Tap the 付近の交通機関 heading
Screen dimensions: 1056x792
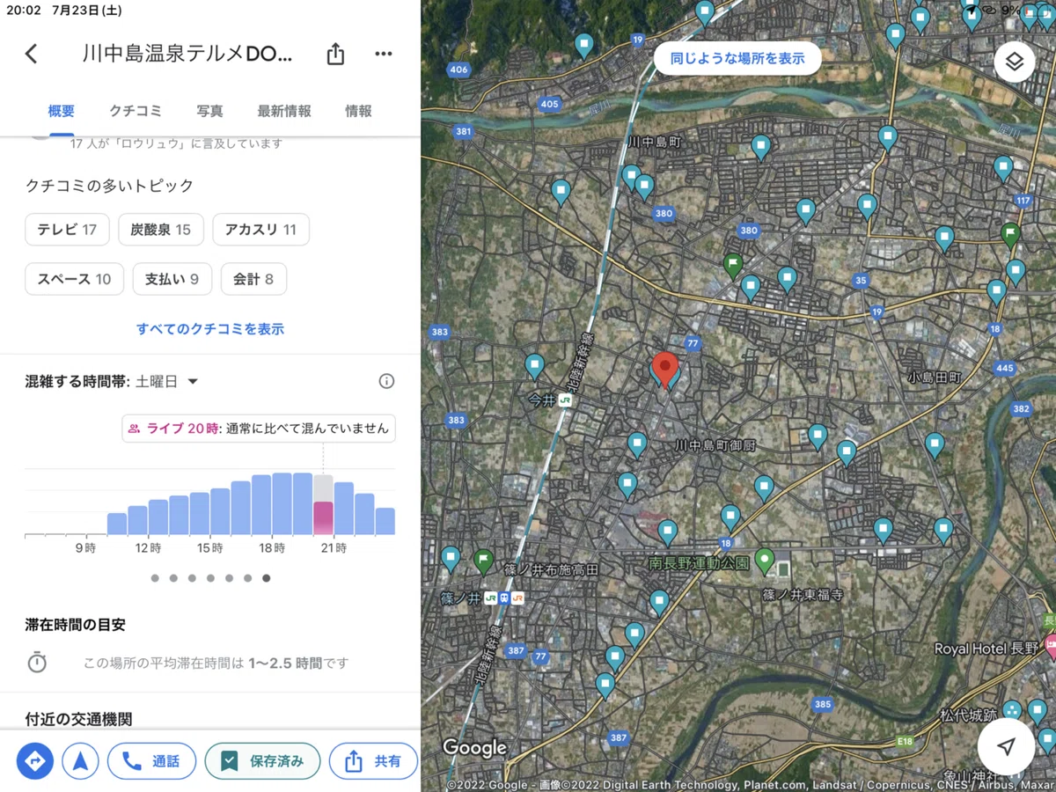pyautogui.click(x=78, y=719)
